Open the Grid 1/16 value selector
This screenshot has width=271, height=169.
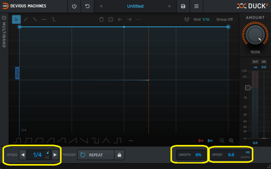point(206,20)
